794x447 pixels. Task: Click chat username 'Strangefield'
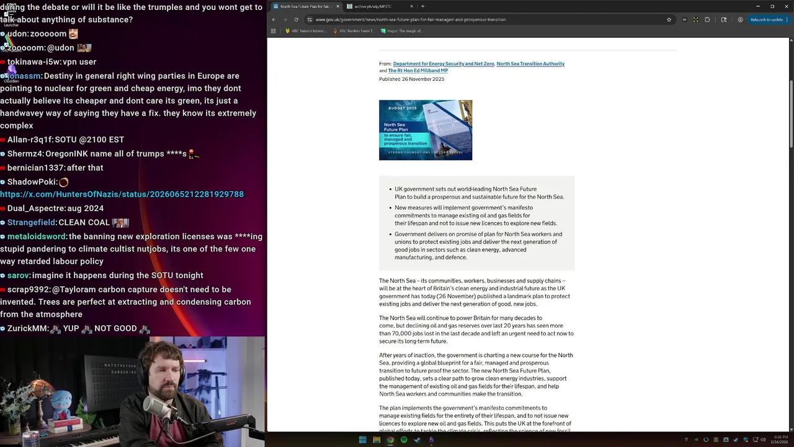[32, 222]
